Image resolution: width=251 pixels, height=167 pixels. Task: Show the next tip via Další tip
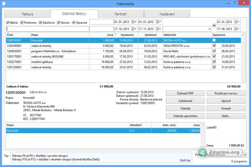pyautogui.click(x=185, y=160)
